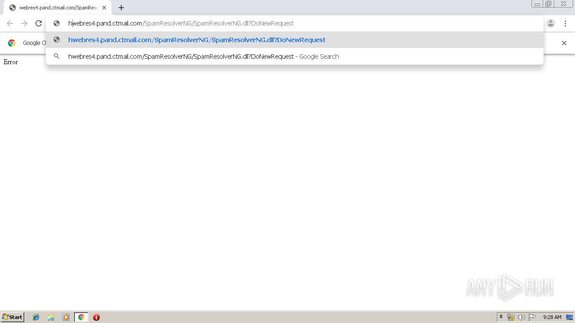The image size is (575, 323).
Task: Click the Error text on page
Action: (x=11, y=62)
